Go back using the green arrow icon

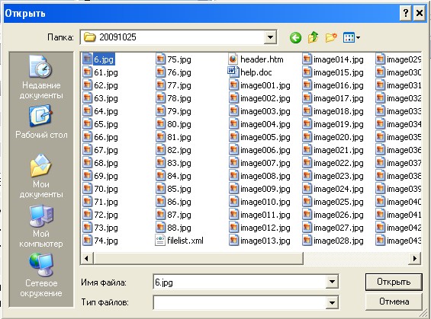pos(295,37)
